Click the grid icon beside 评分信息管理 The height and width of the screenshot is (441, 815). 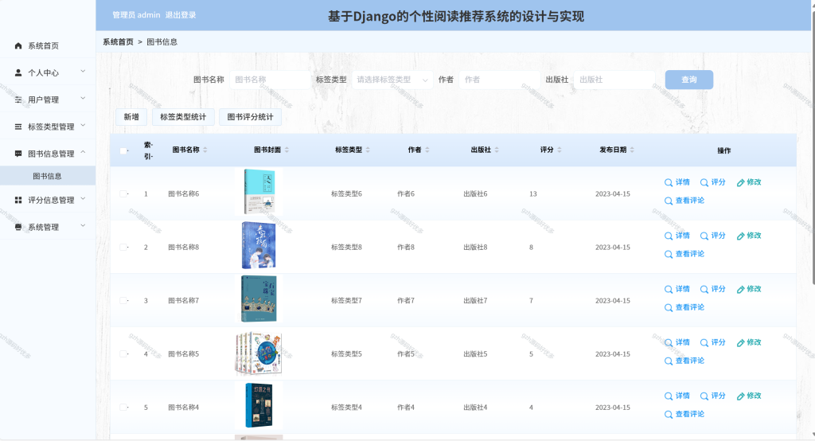click(18, 201)
